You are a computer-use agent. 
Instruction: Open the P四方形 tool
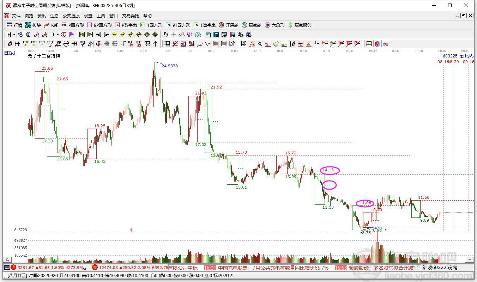[73, 25]
